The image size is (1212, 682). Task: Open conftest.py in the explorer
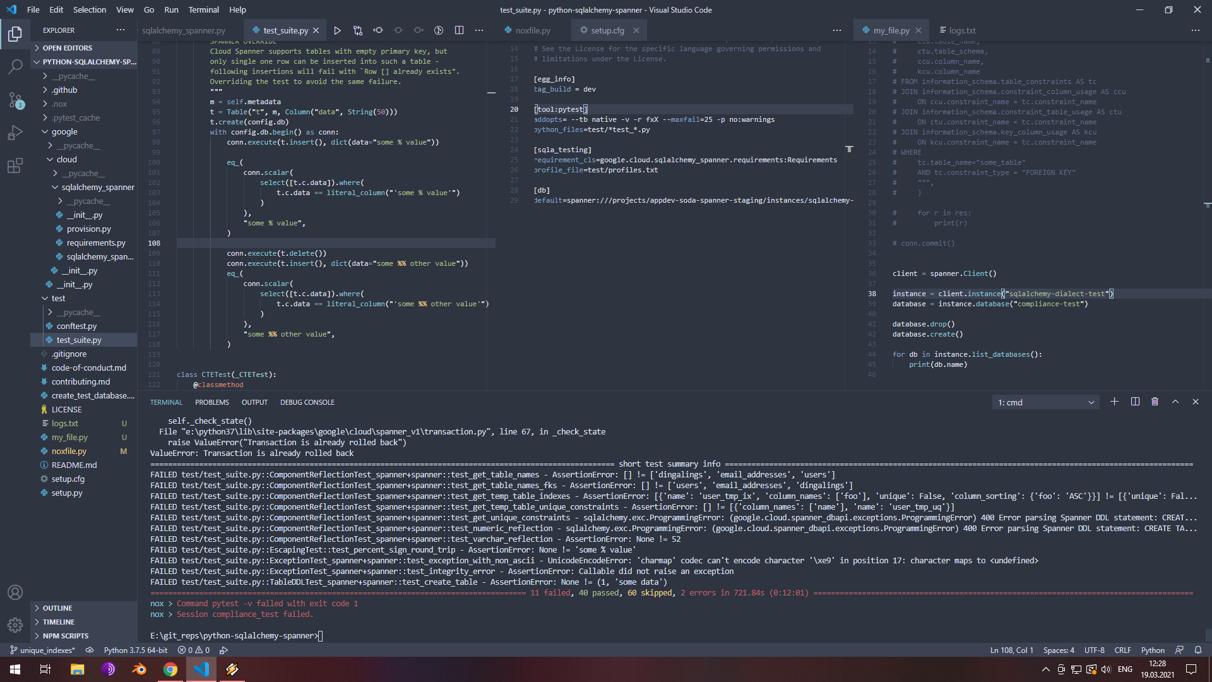click(76, 326)
